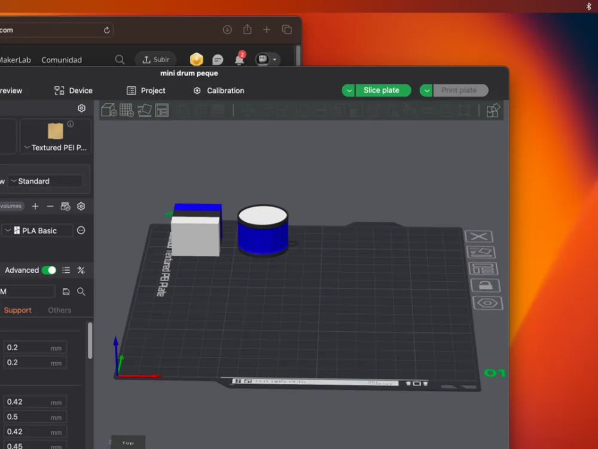This screenshot has width=598, height=449.
Task: Click the Add plate grid icon
Action: pyautogui.click(x=127, y=110)
